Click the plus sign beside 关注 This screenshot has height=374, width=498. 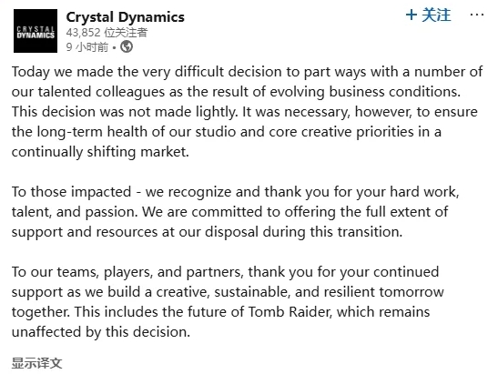tap(412, 15)
